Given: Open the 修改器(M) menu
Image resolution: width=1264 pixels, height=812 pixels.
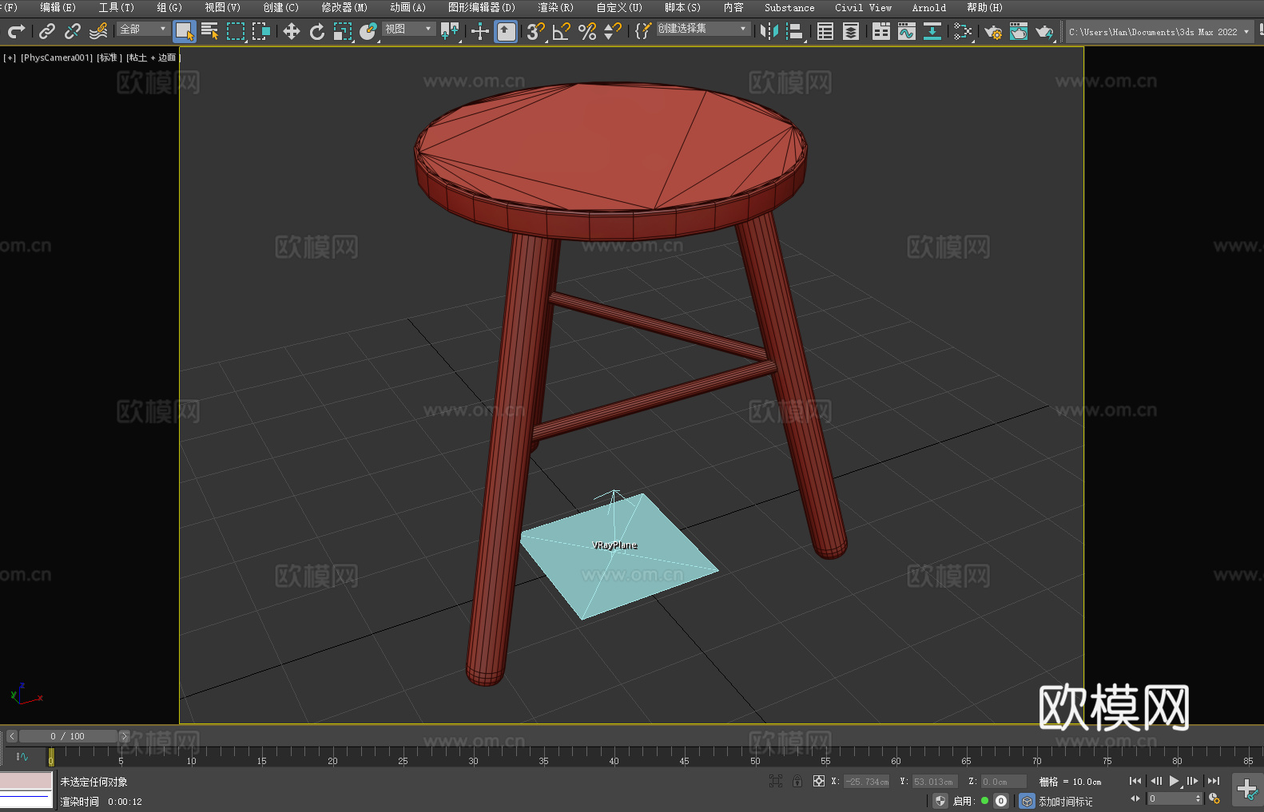Looking at the screenshot, I should click(x=344, y=7).
